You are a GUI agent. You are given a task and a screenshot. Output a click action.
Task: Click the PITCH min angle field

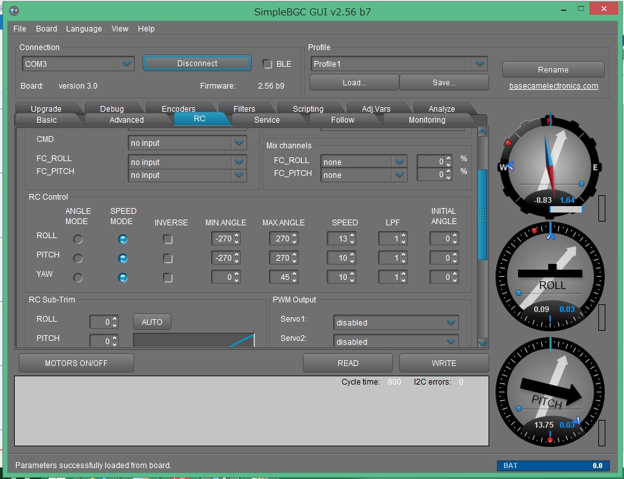tap(221, 258)
